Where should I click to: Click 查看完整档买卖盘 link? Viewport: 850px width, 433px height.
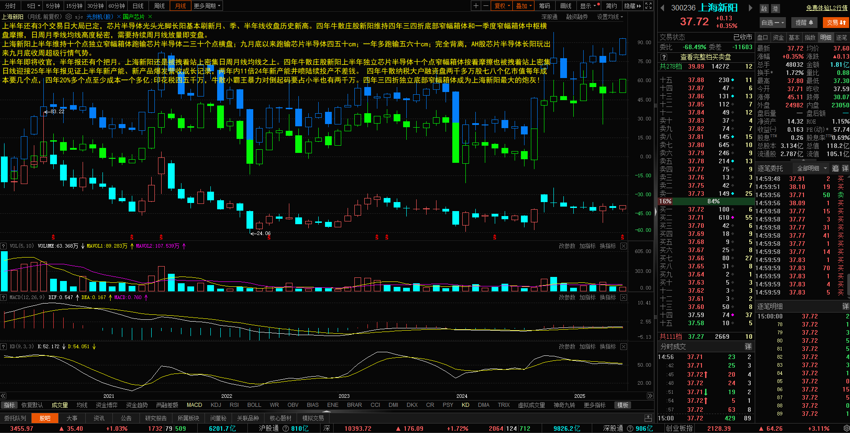click(706, 57)
